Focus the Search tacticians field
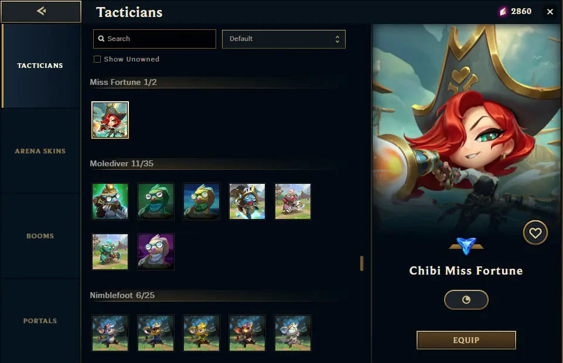Screen dimensions: 563x363 coord(155,39)
